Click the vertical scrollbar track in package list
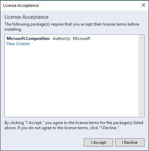This screenshot has height=151, width=149. pyautogui.click(x=141, y=76)
